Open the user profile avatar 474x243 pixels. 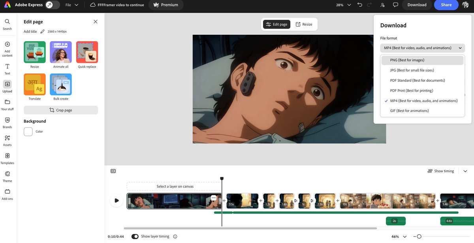tap(465, 5)
